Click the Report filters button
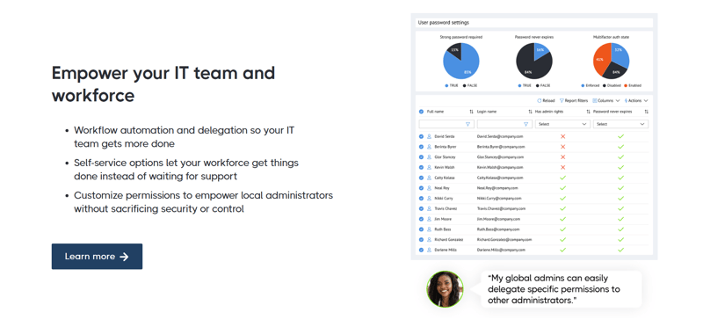 (x=574, y=101)
